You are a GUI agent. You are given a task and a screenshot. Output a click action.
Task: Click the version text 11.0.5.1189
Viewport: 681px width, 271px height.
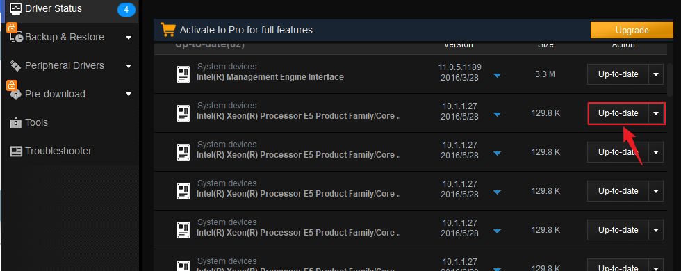[459, 67]
